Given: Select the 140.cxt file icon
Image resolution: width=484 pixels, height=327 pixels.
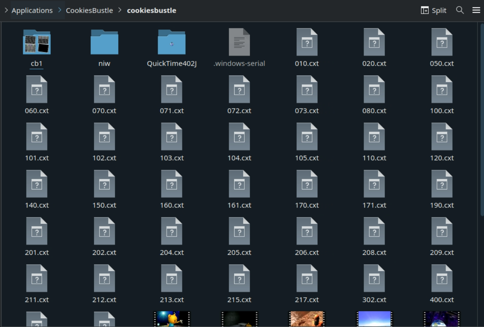Looking at the screenshot, I should click(37, 184).
